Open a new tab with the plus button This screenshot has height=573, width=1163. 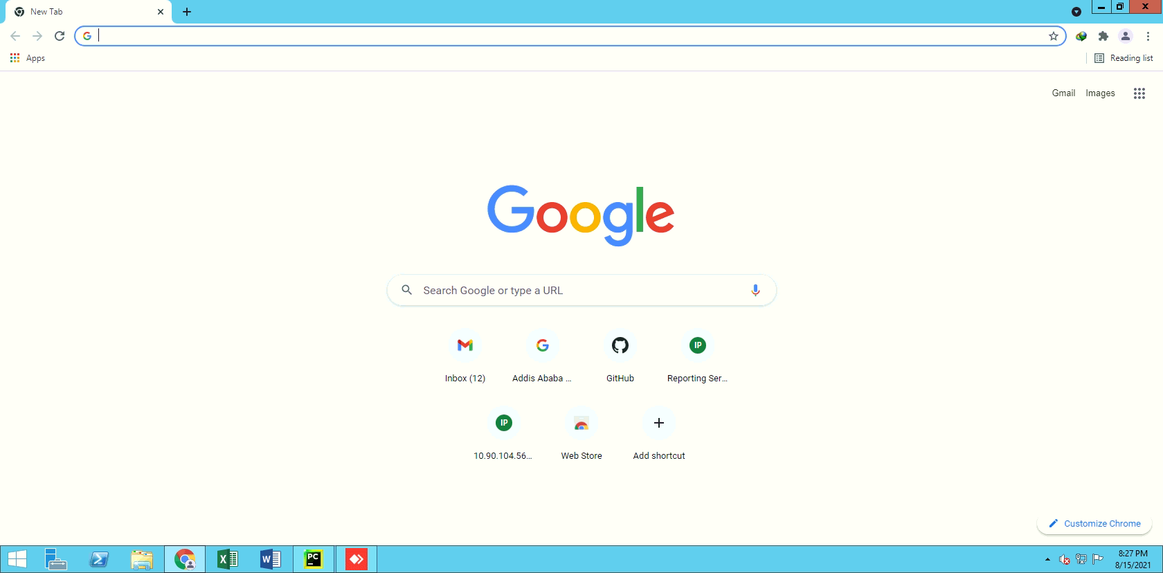pos(187,12)
